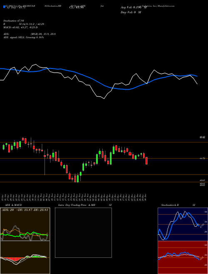Image resolution: width=208 pixels, height=274 pixels.
Task: Click the 'ADX & MACD' panel title
Action: [x=13, y=205]
